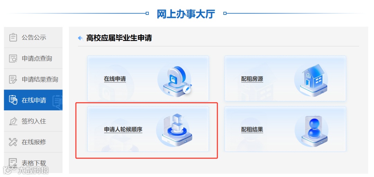Viewport: 374px width, 177px height.
Task: Click the 在线申请 card illustration
Action: pyautogui.click(x=175, y=79)
